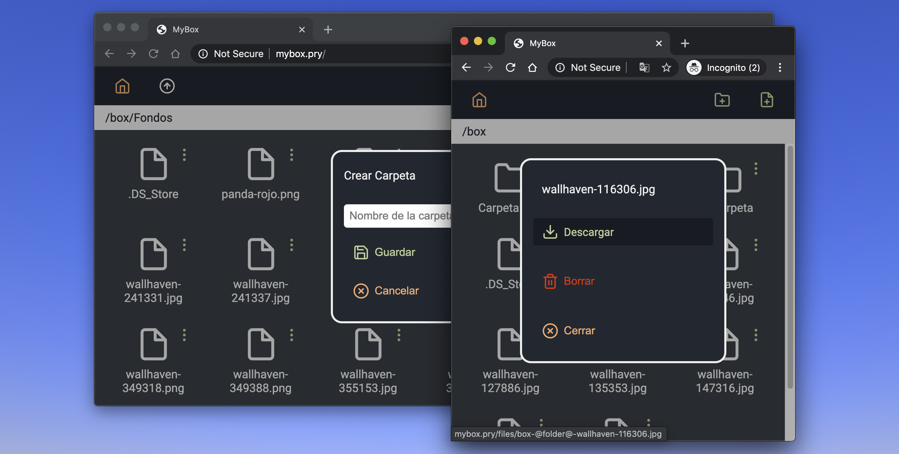899x454 pixels.
Task: Click the translate page icon in address bar
Action: pyautogui.click(x=644, y=67)
